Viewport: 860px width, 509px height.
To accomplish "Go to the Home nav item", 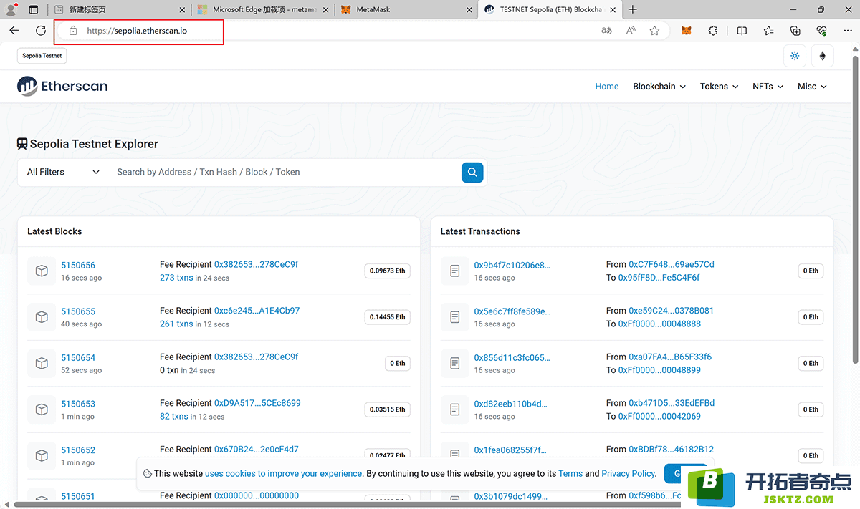I will [607, 87].
